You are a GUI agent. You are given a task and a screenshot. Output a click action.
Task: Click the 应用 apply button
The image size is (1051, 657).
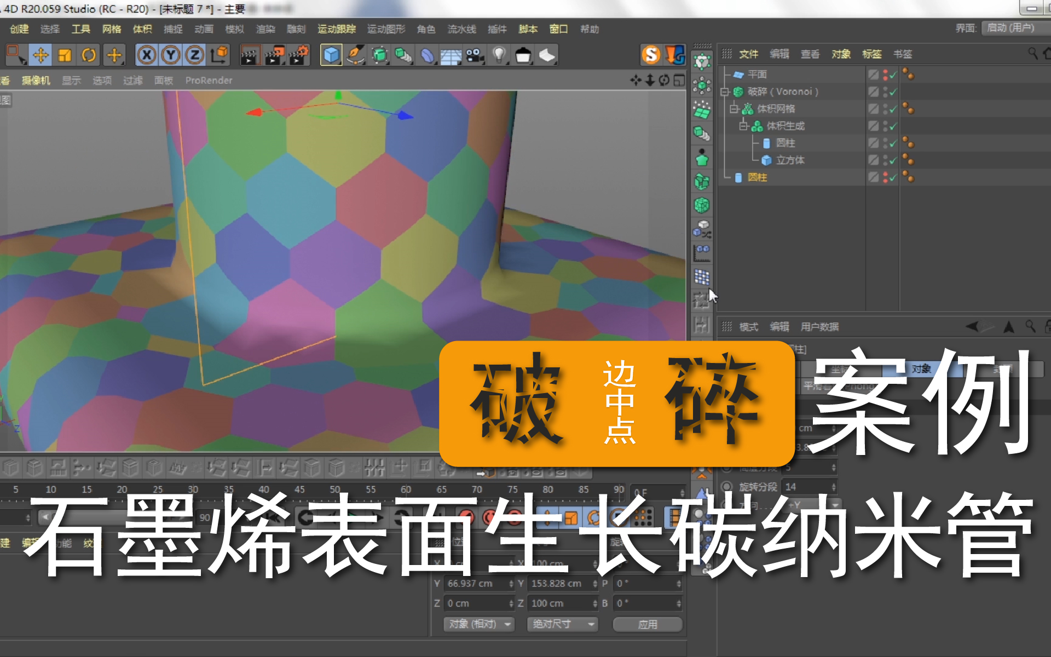click(648, 624)
